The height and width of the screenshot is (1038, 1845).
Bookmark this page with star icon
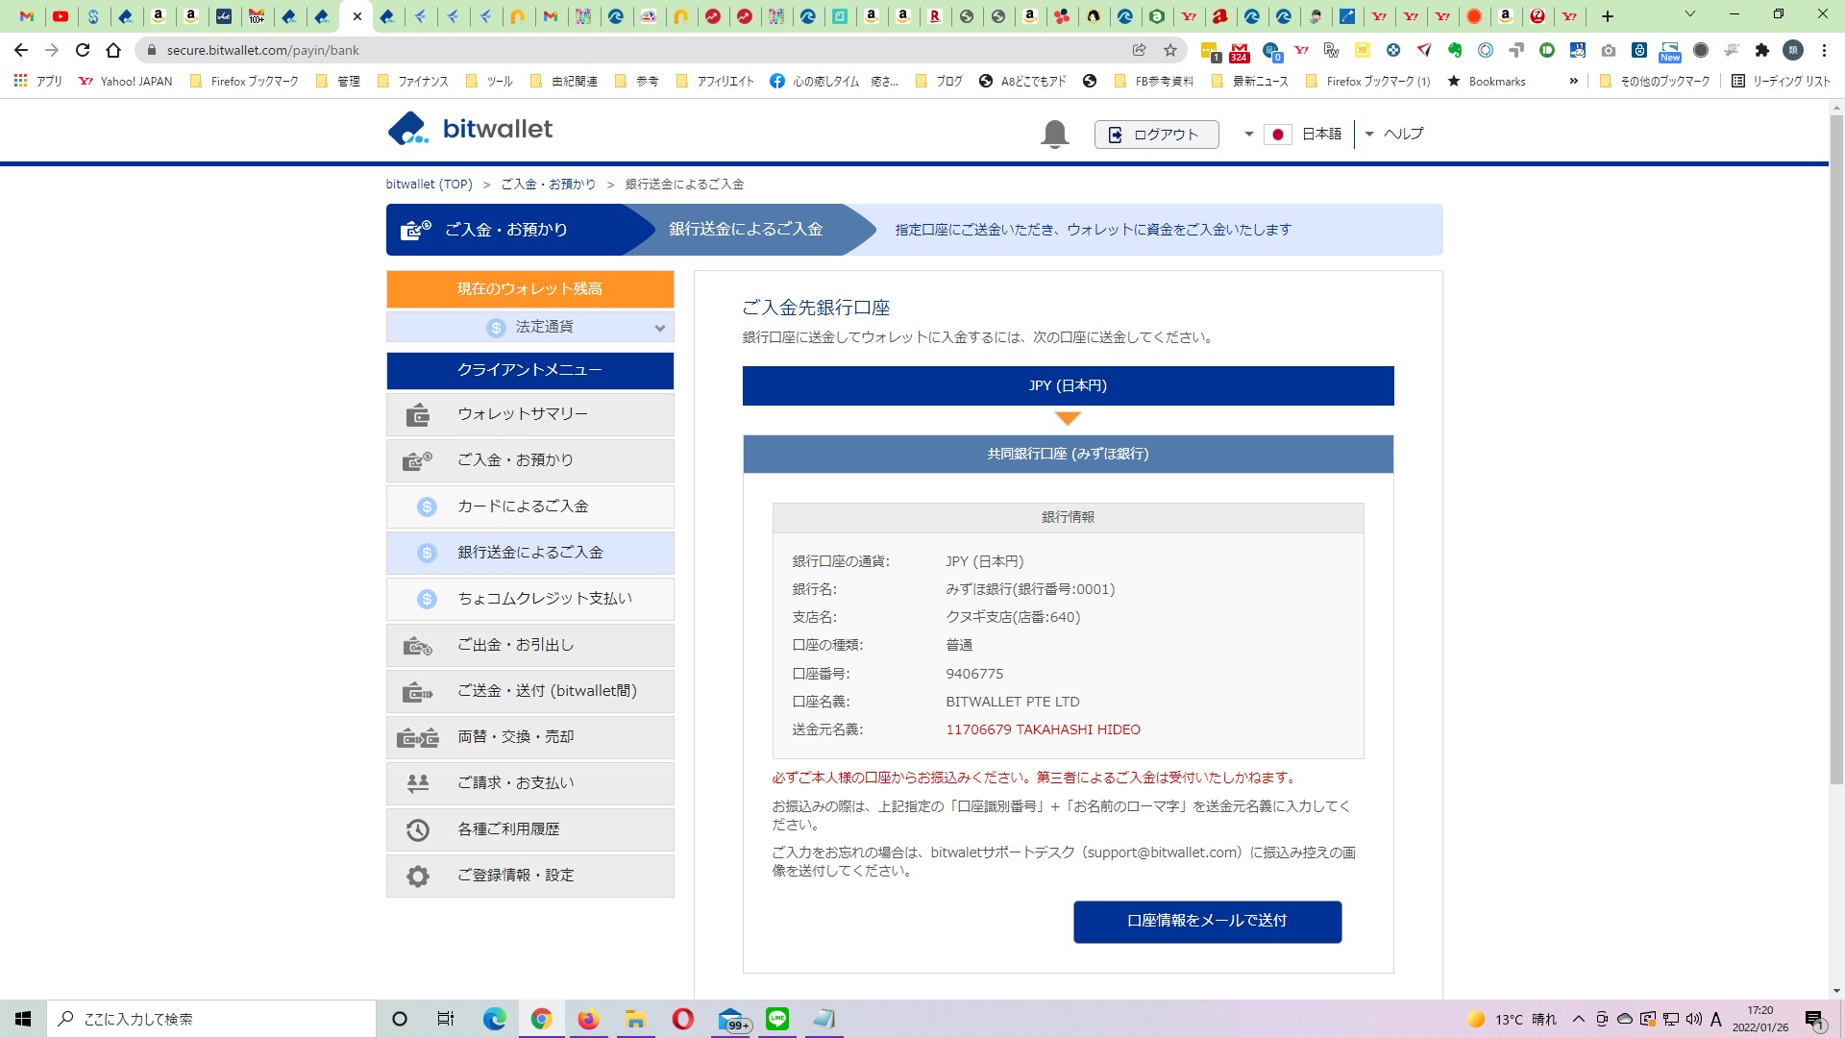pyautogui.click(x=1169, y=50)
